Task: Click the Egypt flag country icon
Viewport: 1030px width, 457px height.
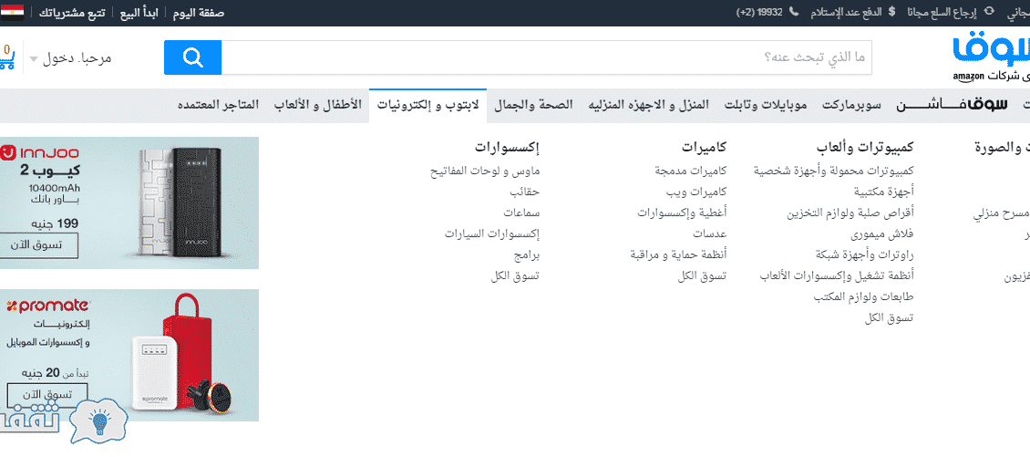Action: click(x=12, y=12)
